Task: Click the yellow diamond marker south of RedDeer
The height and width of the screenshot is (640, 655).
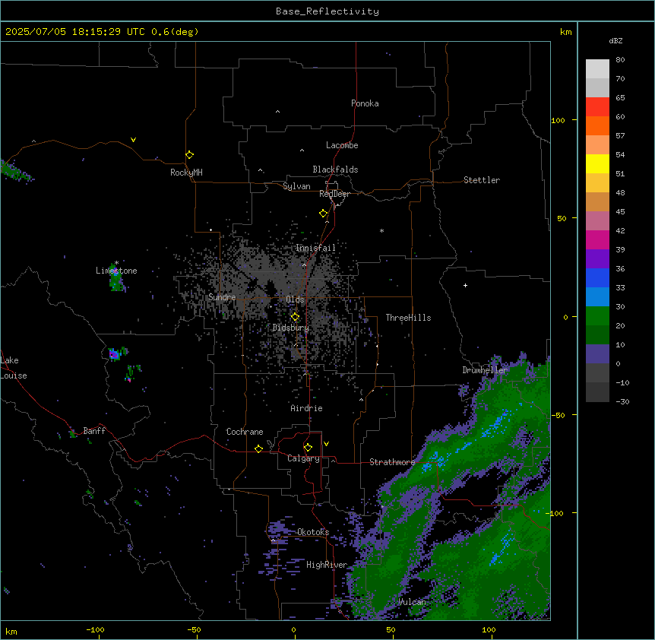Action: point(323,213)
